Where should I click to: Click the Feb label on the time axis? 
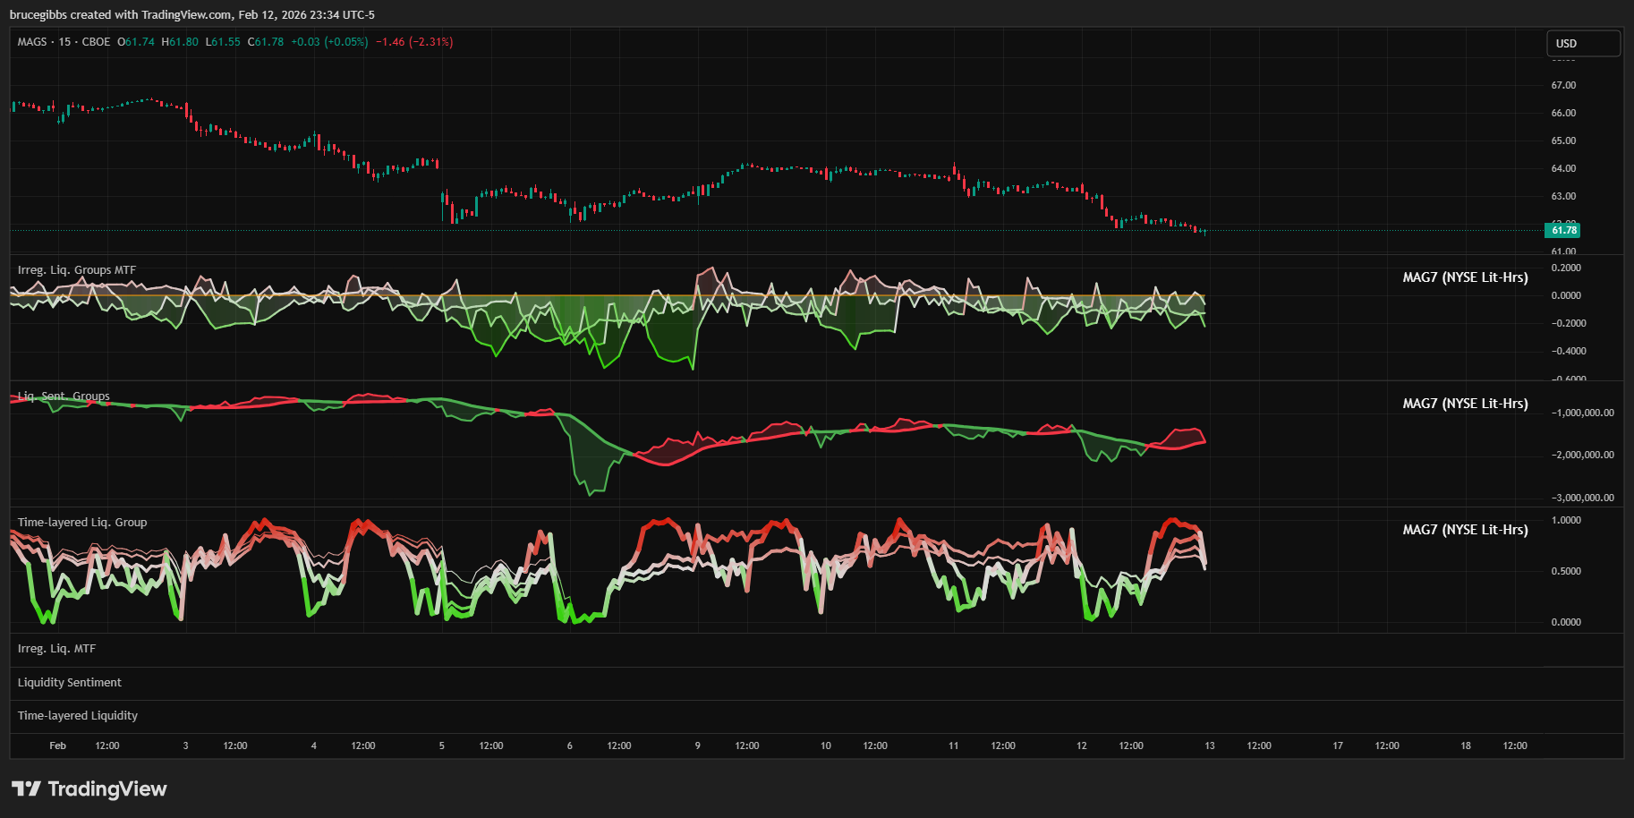coord(58,746)
